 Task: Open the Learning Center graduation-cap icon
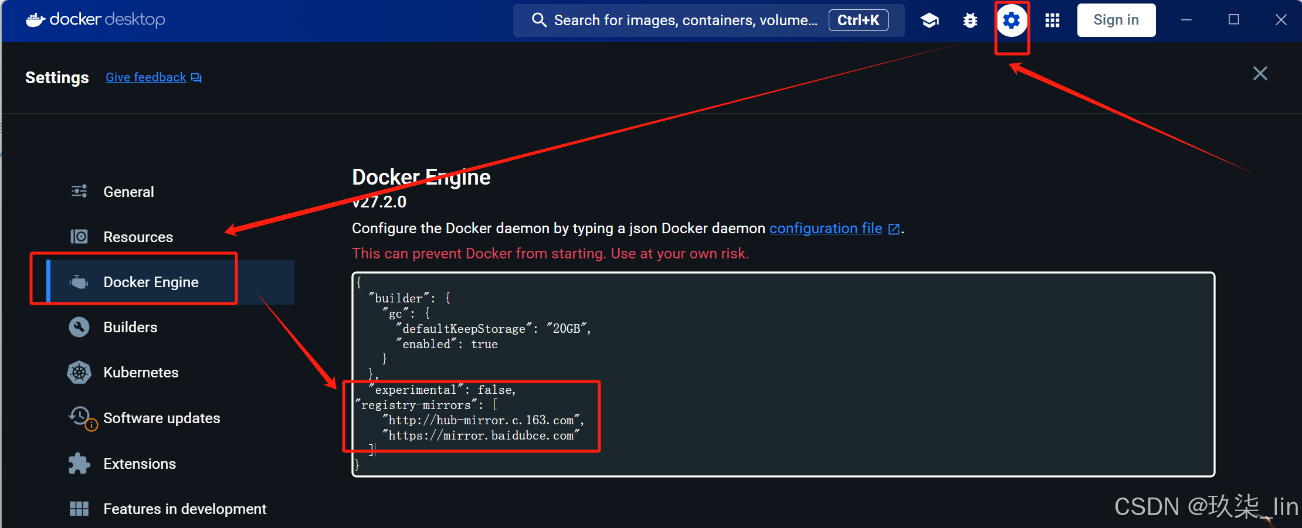pos(930,21)
